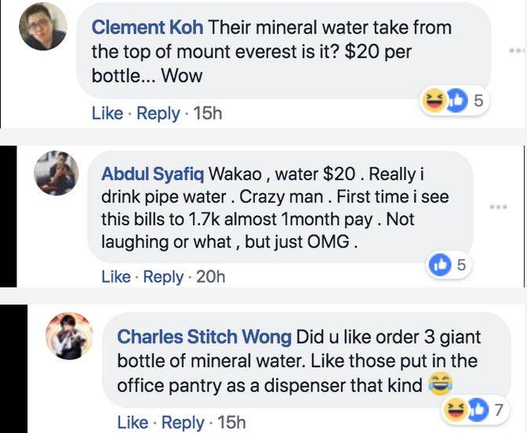Open the options menu for Clement's comment
Viewport: 527px width, 433px height.
tap(516, 49)
